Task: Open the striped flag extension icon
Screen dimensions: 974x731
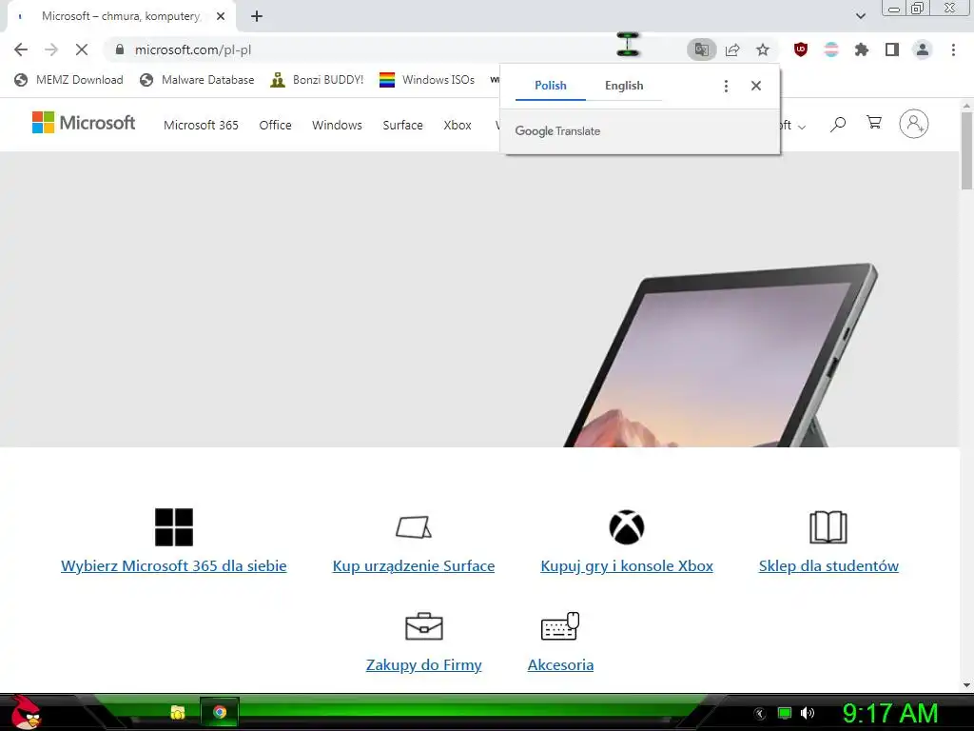Action: pos(831,49)
